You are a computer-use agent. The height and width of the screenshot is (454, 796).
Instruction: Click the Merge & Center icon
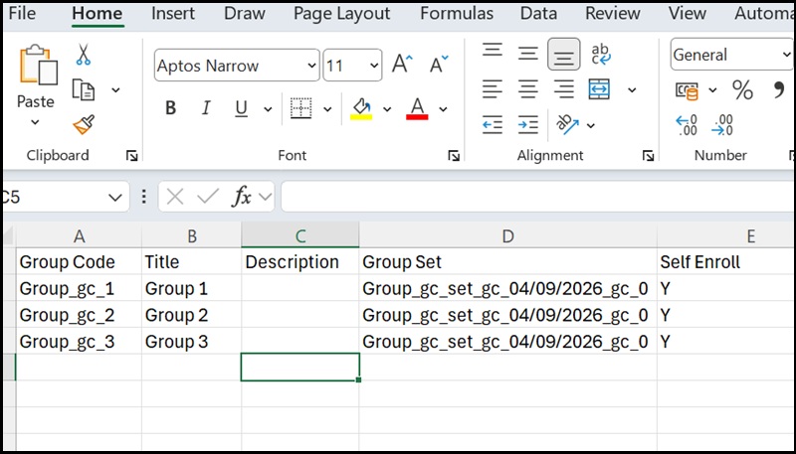600,89
